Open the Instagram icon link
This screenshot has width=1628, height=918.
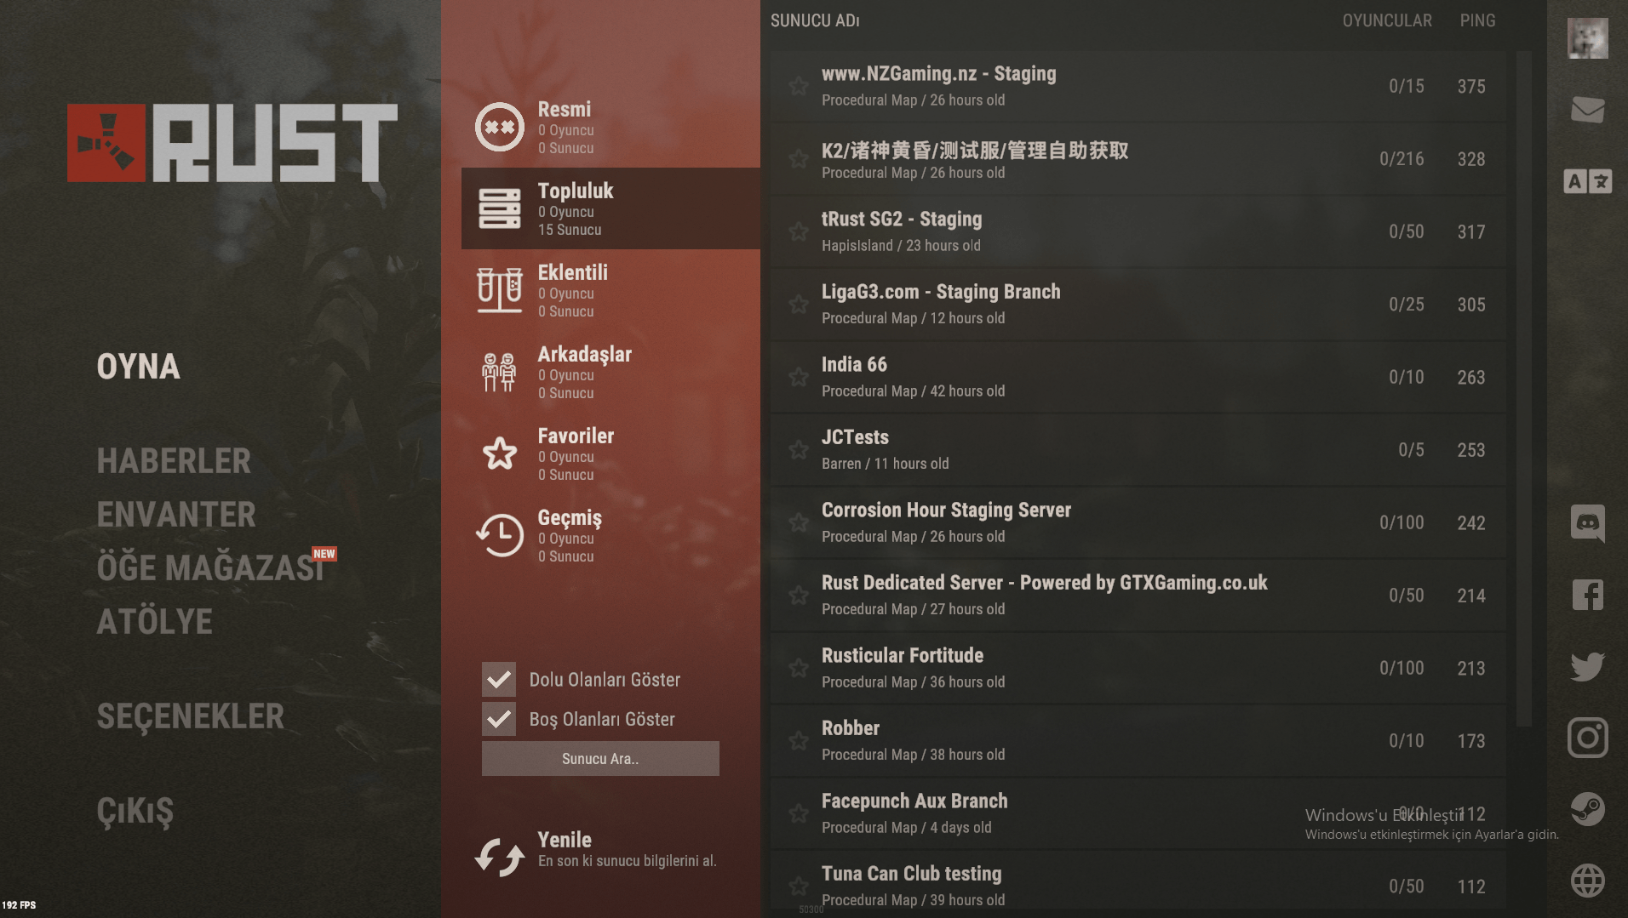1588,738
